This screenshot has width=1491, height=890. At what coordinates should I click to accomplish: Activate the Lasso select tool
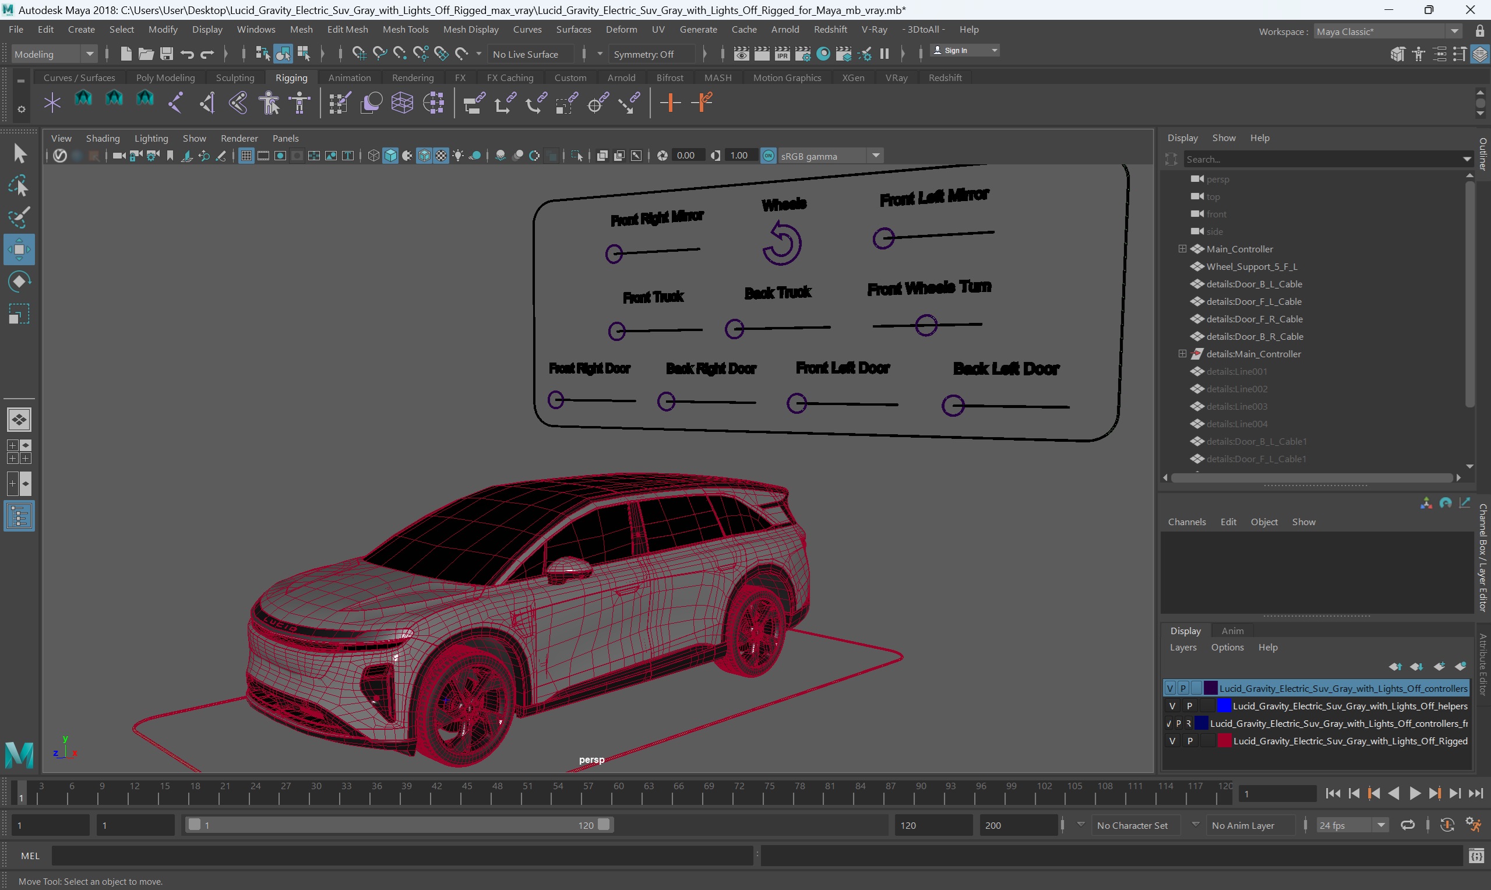pos(19,187)
